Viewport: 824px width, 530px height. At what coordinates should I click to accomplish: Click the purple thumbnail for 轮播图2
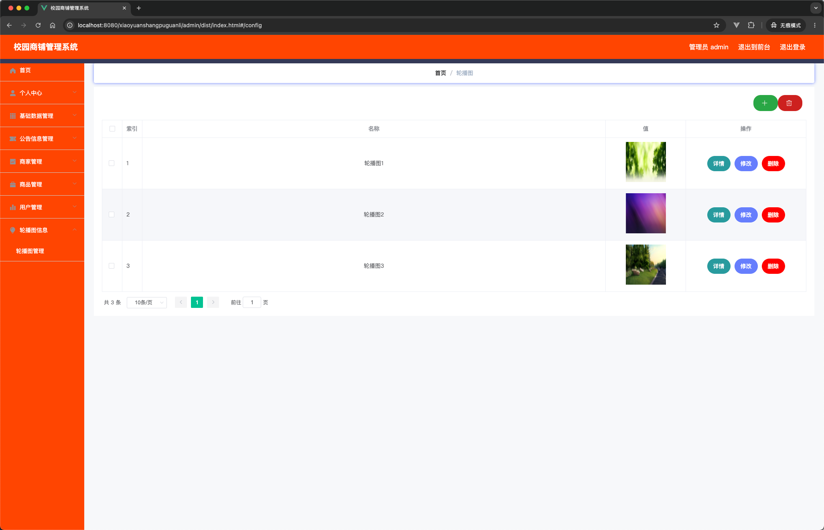point(645,213)
